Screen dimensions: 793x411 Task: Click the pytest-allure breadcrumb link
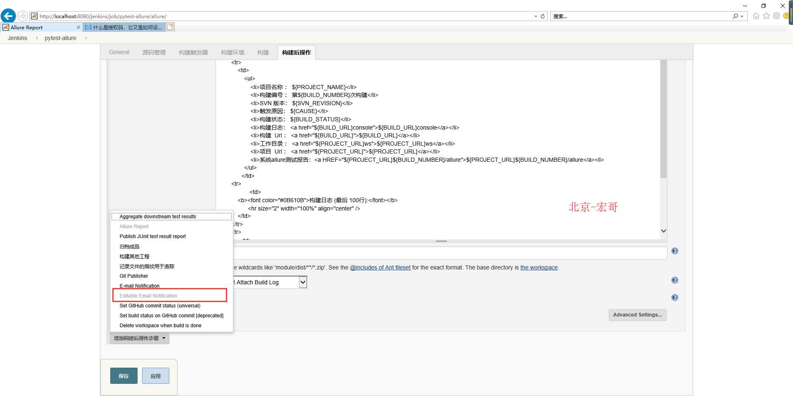tap(60, 38)
